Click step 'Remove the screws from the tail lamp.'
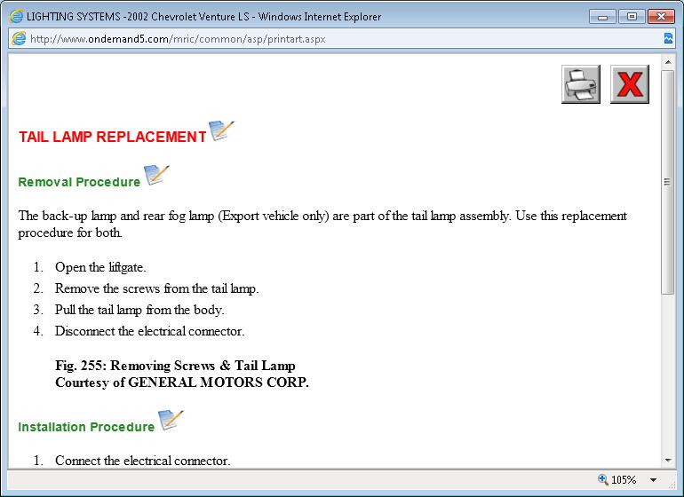Image resolution: width=684 pixels, height=497 pixels. coord(157,288)
